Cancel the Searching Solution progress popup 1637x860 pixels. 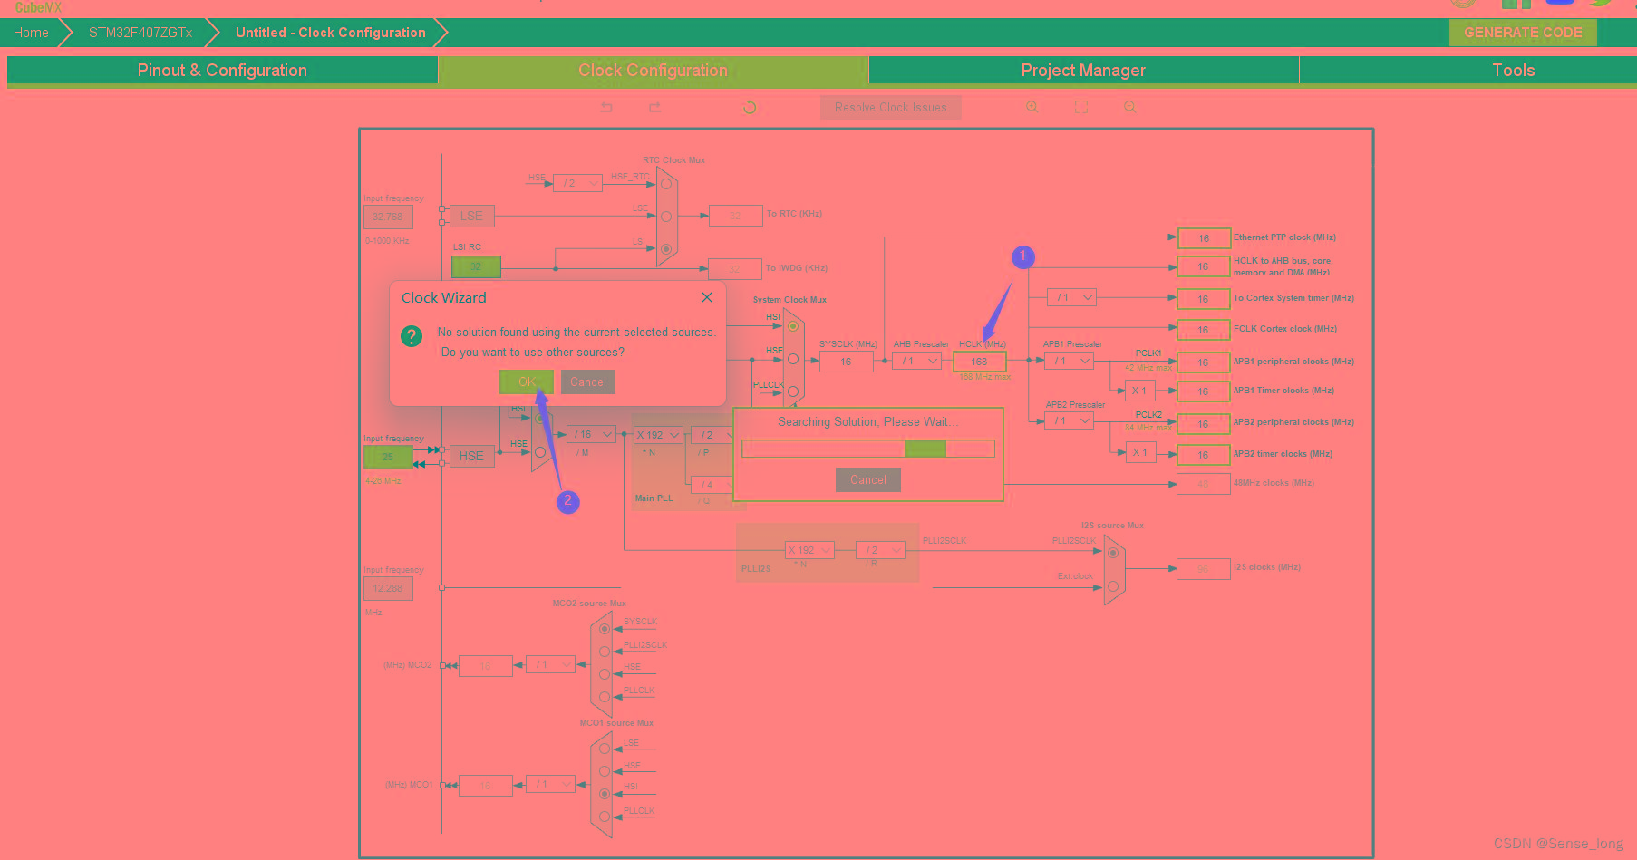click(868, 479)
